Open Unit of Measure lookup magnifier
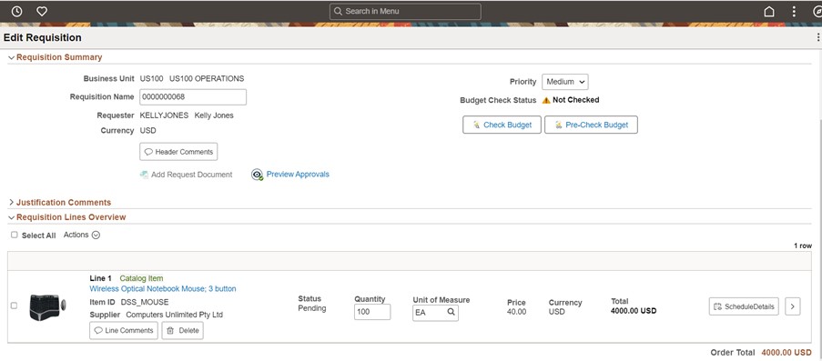Image resolution: width=822 pixels, height=361 pixels. pos(451,312)
